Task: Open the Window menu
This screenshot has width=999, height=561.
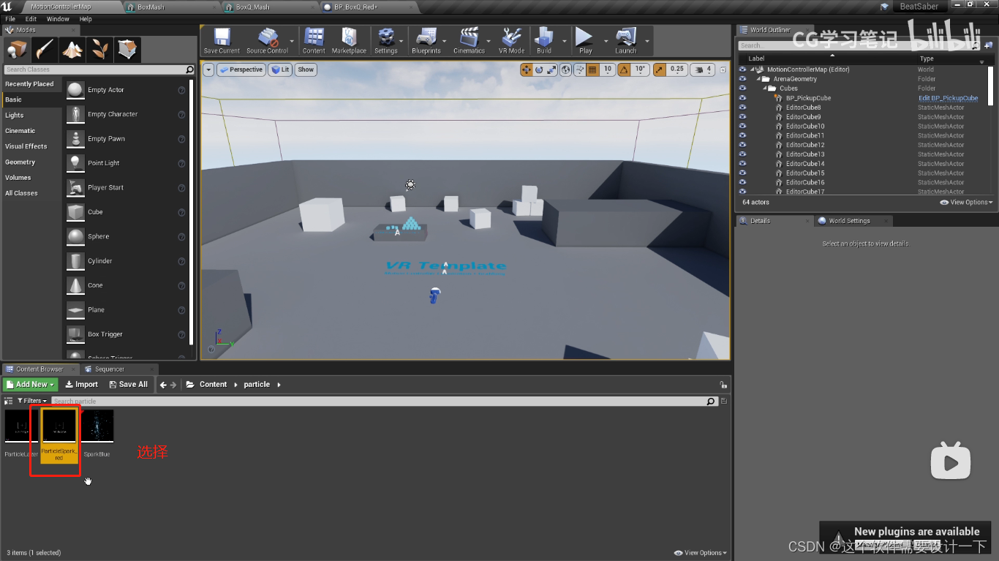Action: 58,19
